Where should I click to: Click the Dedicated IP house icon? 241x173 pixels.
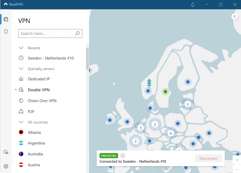coord(21,79)
